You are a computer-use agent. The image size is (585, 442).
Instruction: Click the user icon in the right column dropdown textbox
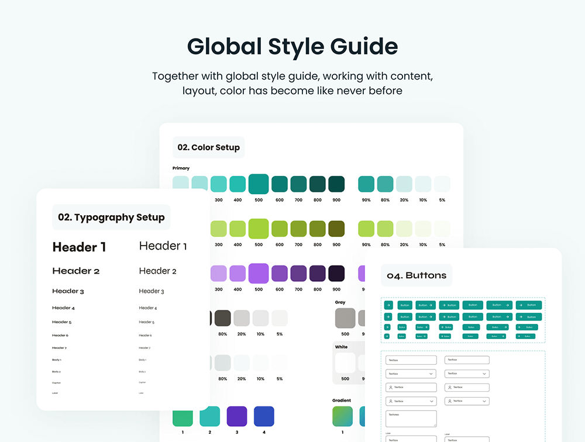(449, 401)
